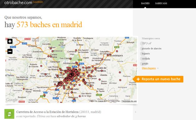The image size is (196, 120).
Task: Click the pothole marker near San Martín de la Vega
Action: tap(80, 96)
